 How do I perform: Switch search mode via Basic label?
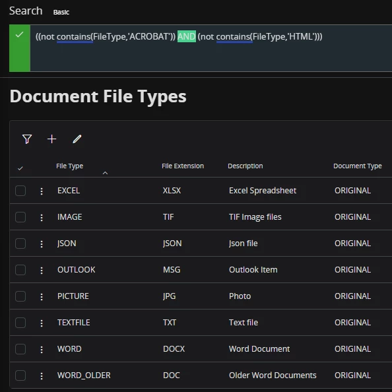(x=61, y=12)
